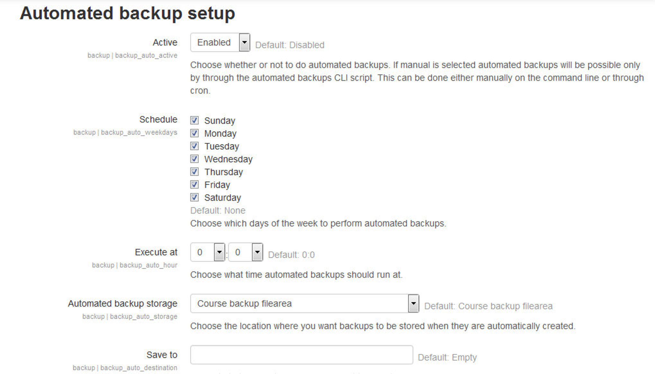Viewport: 655px width, 374px height.
Task: Uncheck Saturday in the weekly schedule
Action: [x=194, y=197]
